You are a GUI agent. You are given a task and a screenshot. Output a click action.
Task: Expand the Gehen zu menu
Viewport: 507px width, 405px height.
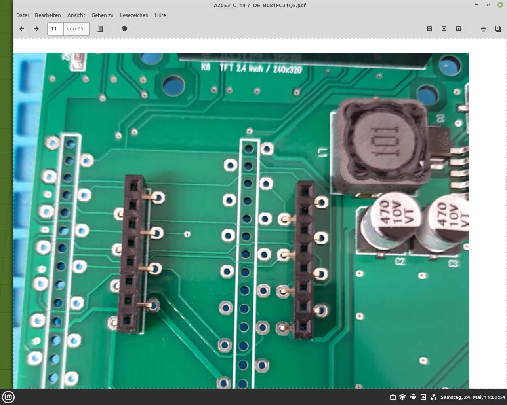[x=102, y=15]
